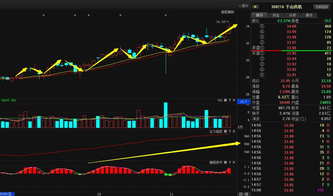Click the VOL panel help question mark

tap(230, 100)
